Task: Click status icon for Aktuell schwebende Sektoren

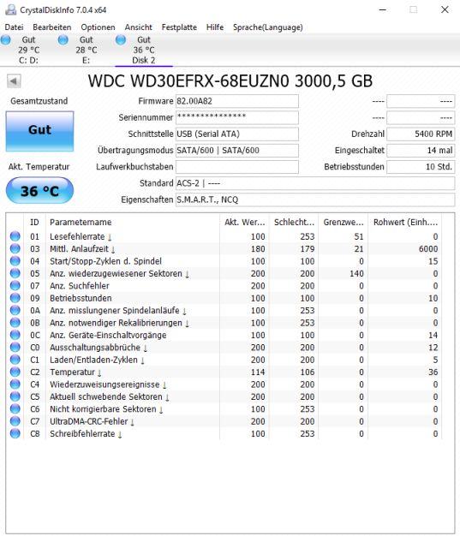Action: point(15,396)
